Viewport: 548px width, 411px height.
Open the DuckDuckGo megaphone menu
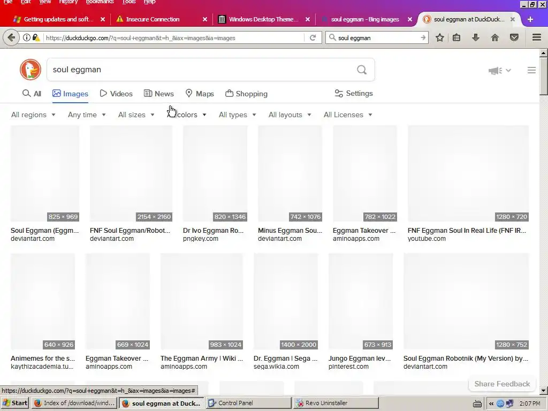click(499, 71)
